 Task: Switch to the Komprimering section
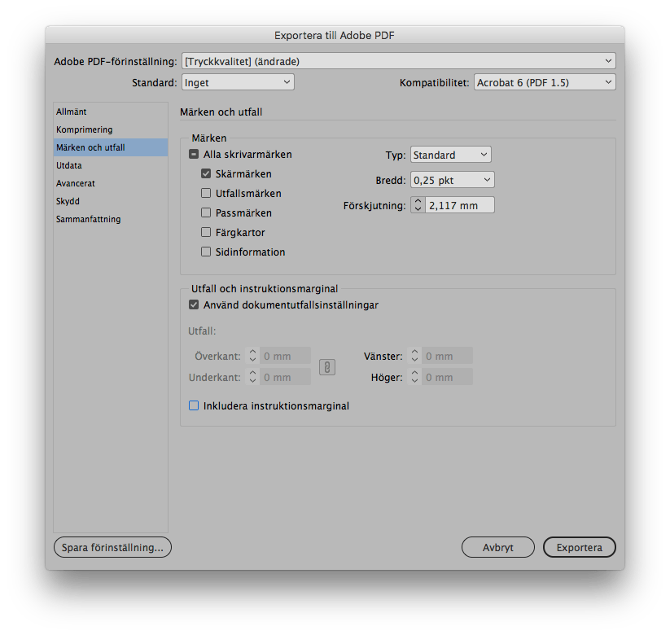click(x=110, y=129)
